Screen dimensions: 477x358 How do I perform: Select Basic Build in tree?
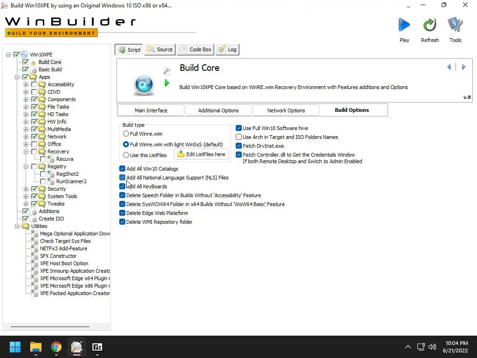(50, 69)
